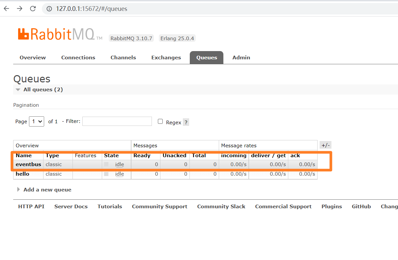Click the +/- column toggle button

[x=325, y=145]
